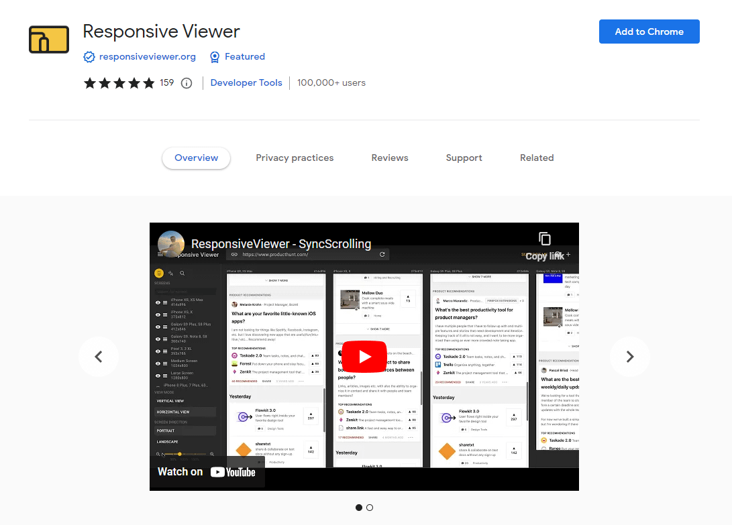
Task: Click the Copy link icon on video
Action: click(545, 239)
